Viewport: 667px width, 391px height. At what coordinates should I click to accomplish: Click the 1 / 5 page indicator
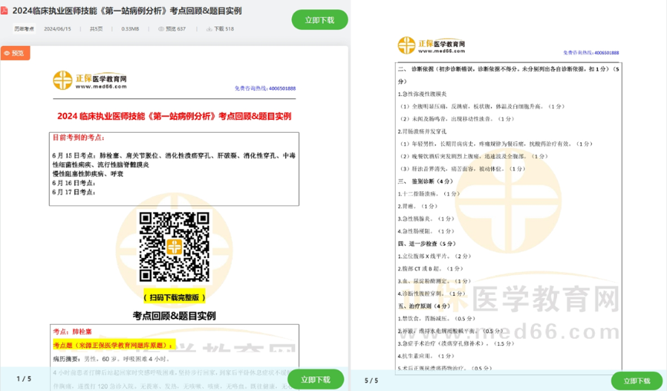pos(24,379)
